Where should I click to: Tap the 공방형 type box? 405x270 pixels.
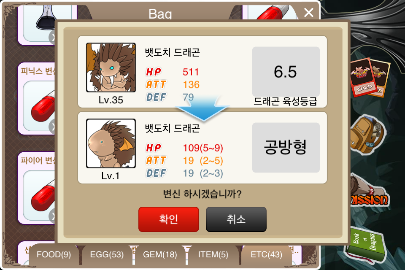286,147
